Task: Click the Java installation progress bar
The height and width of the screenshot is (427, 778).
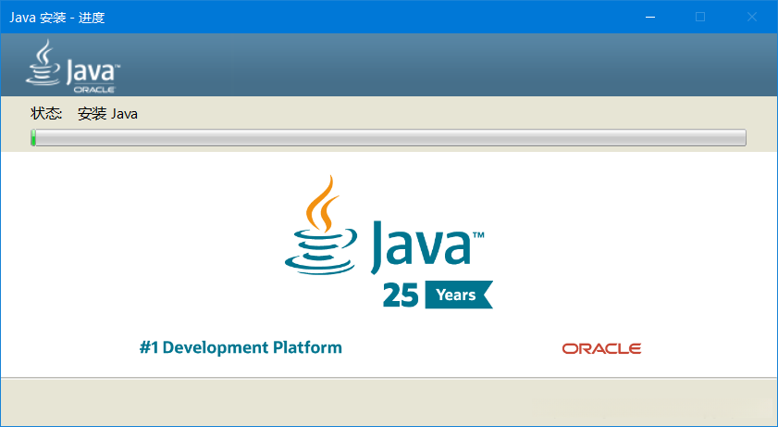Action: point(389,137)
